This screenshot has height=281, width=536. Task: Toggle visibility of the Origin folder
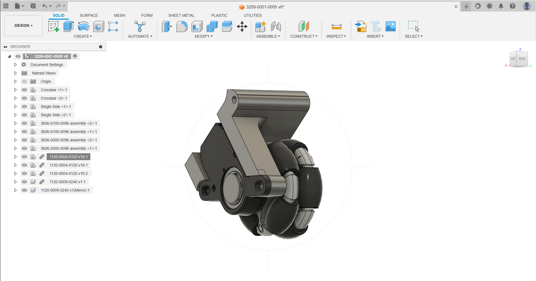24,81
